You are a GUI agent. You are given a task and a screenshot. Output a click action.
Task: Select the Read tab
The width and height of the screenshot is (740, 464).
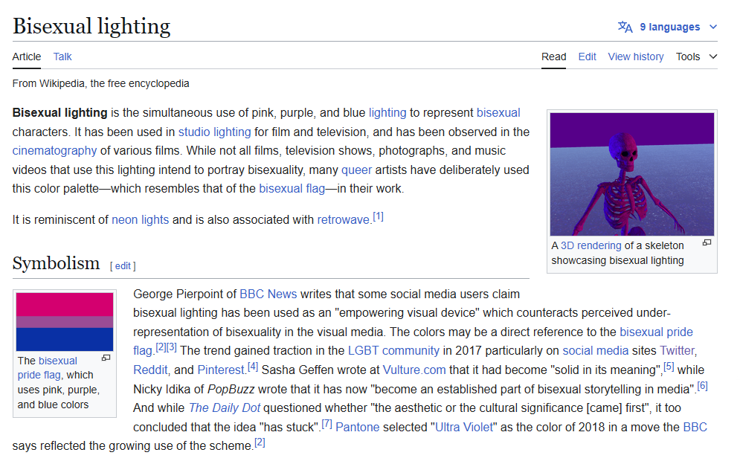click(553, 57)
